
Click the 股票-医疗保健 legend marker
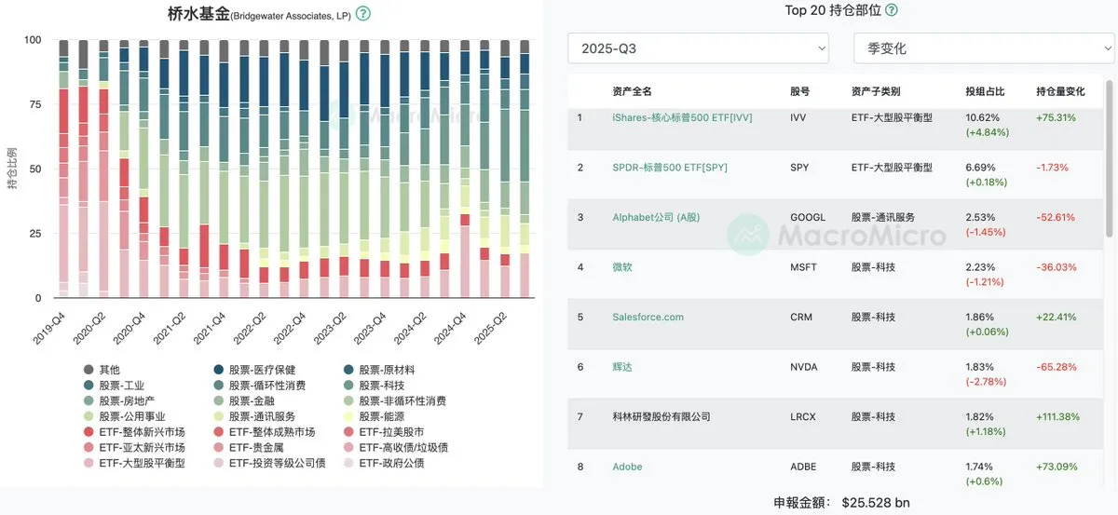pyautogui.click(x=218, y=370)
